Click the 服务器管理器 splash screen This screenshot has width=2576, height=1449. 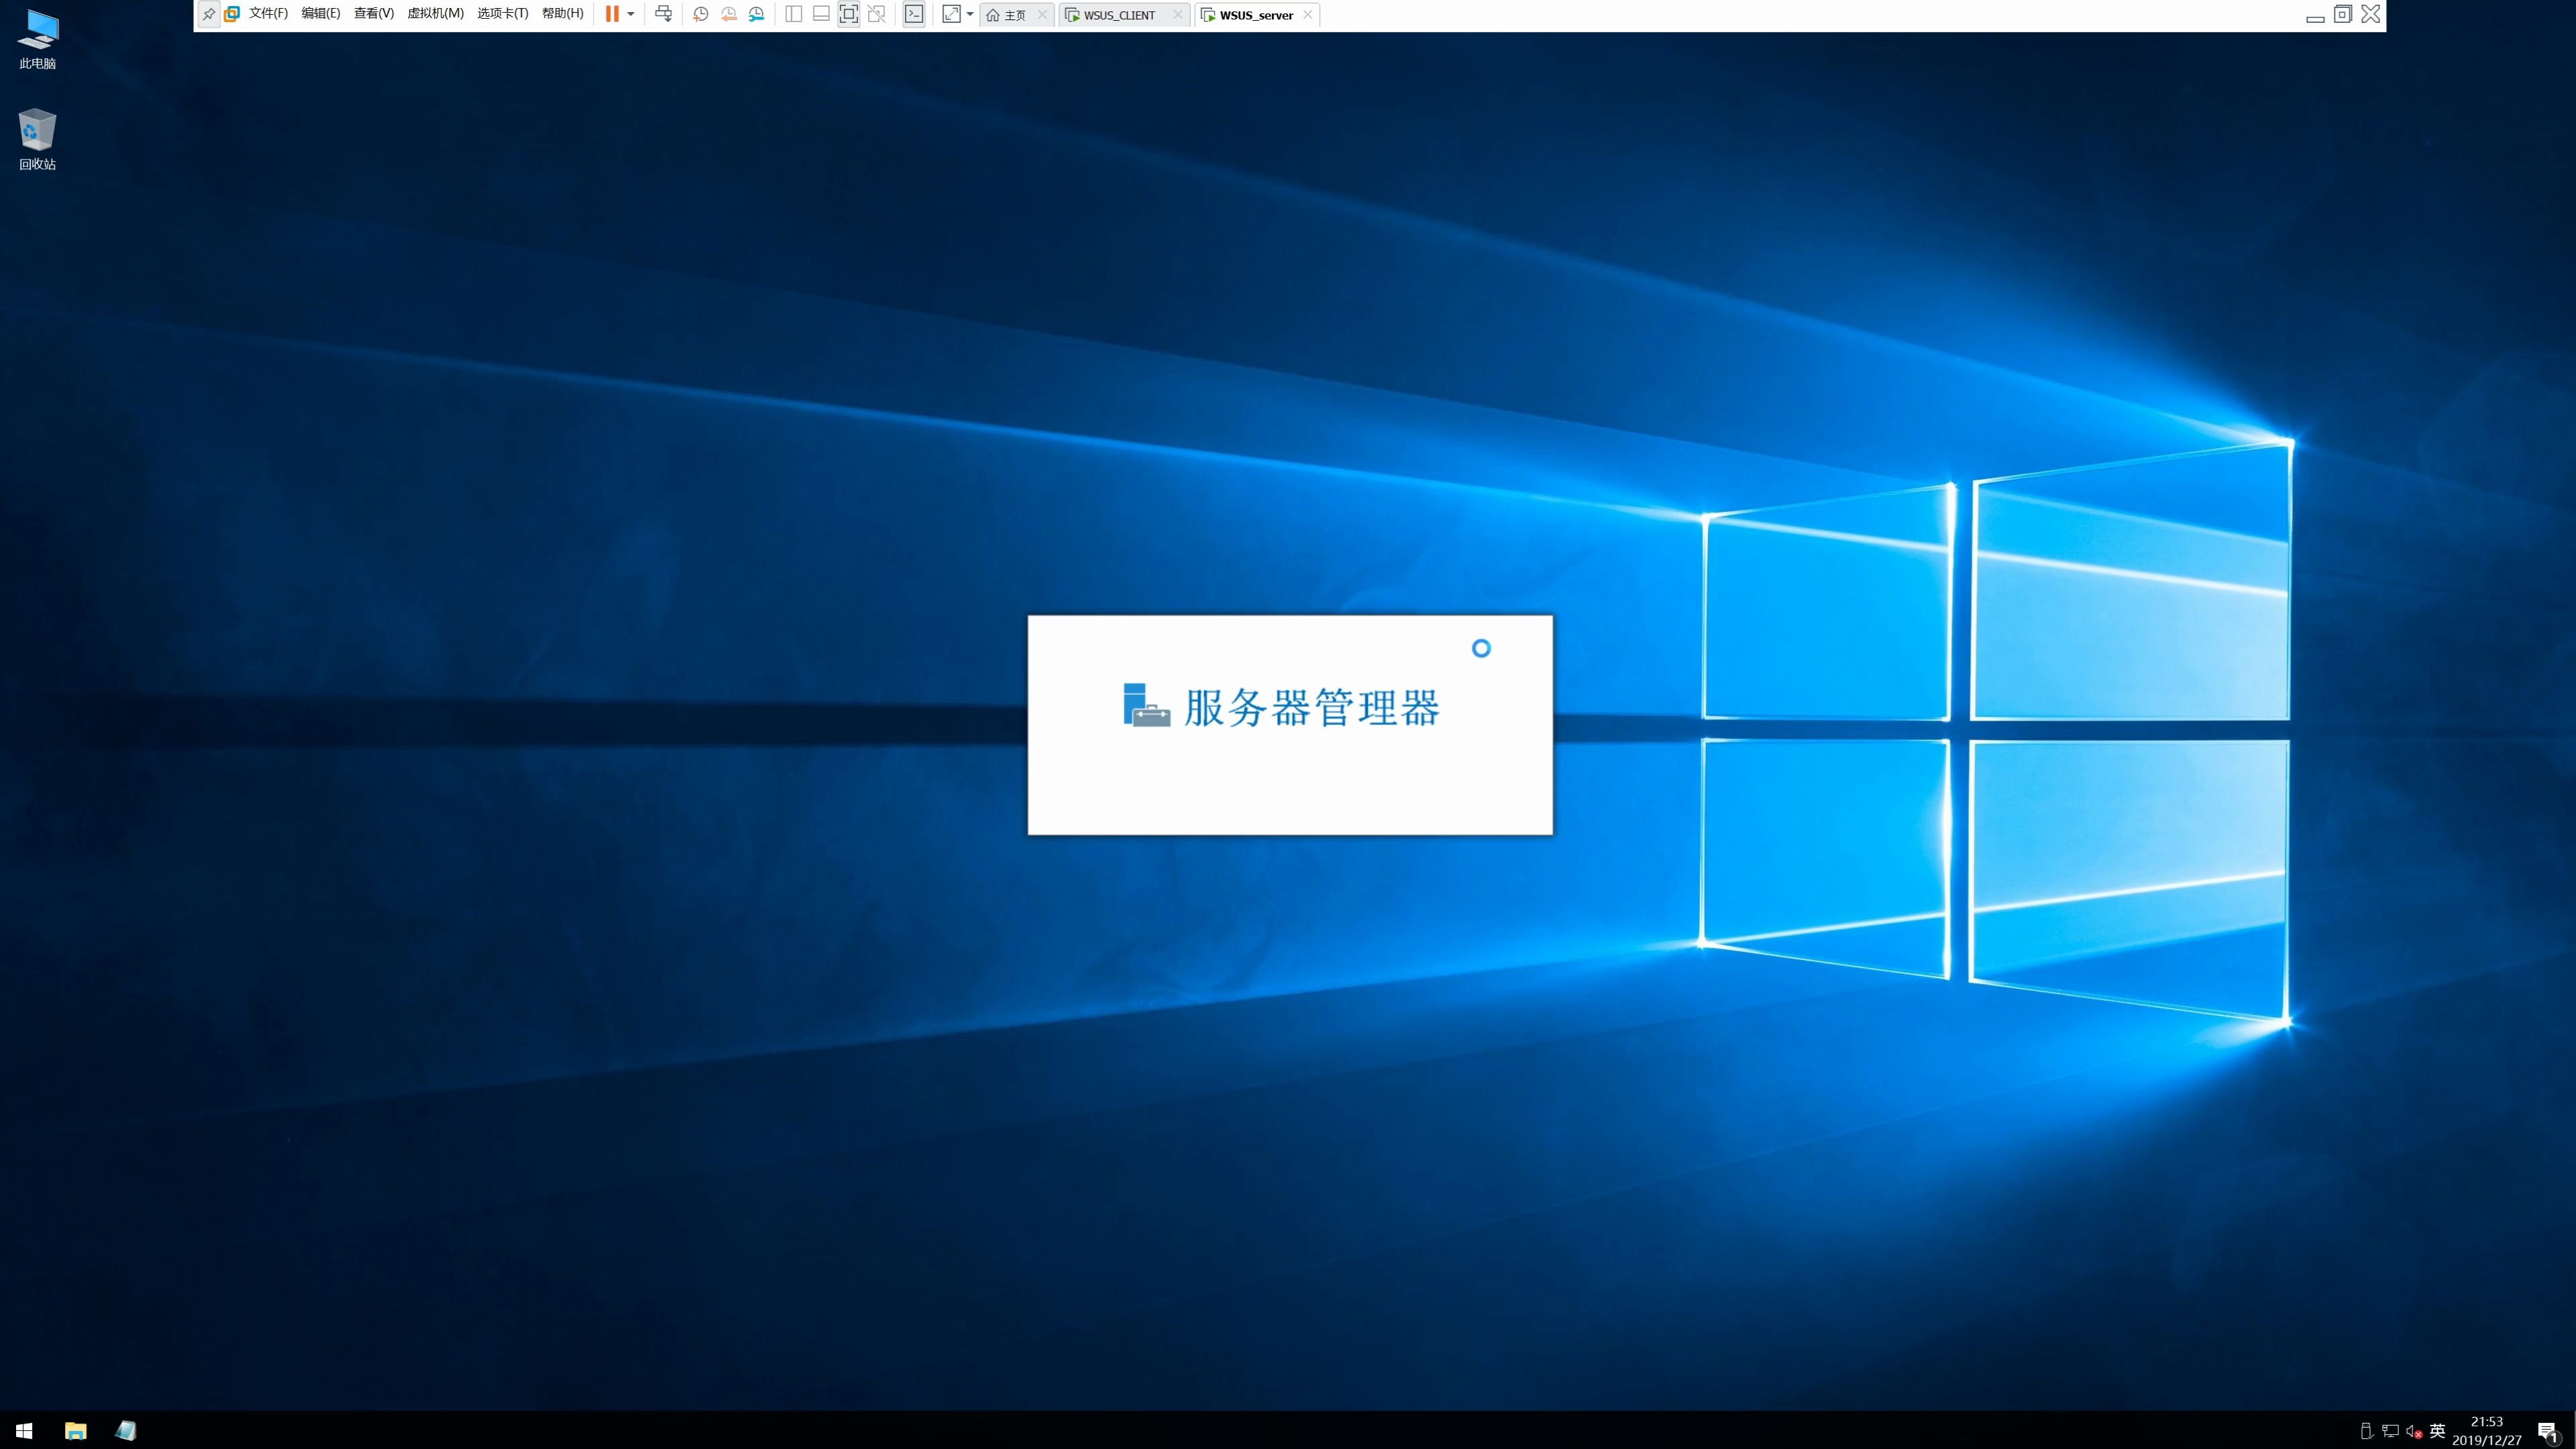[1290, 725]
